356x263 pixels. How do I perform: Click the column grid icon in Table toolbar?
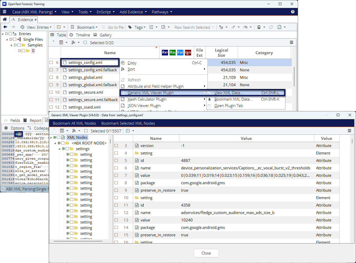coord(61,43)
